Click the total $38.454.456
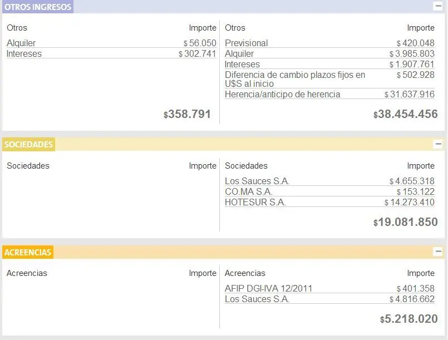Viewport: 448px width, 340px height. point(406,114)
